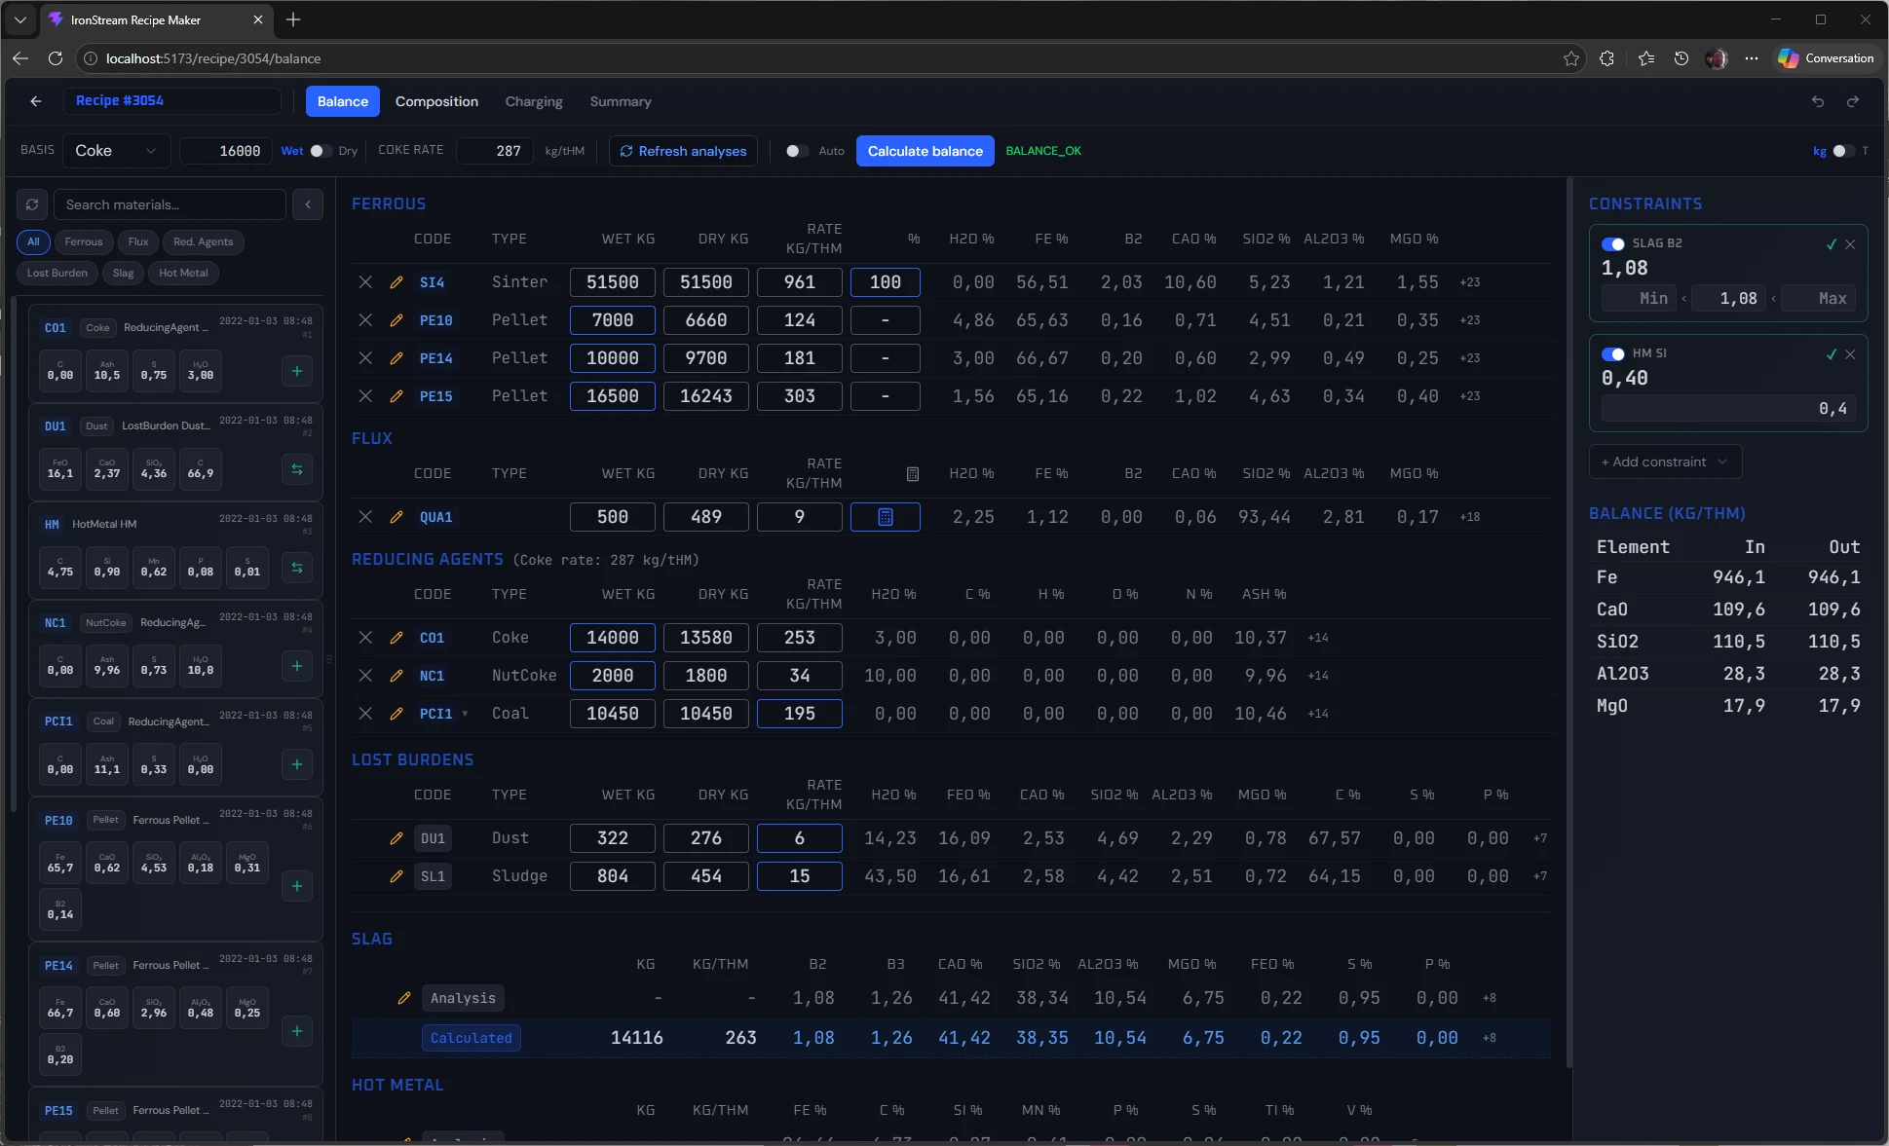Screen dimensions: 1889x1146
Task: Click the back arrow next to Recipe #3054
Action: (35, 100)
